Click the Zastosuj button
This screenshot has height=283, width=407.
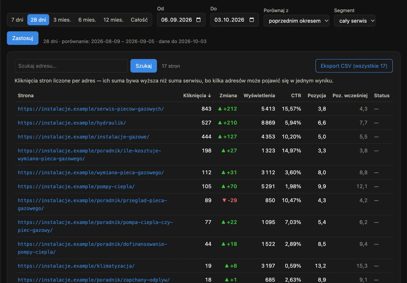point(23,38)
